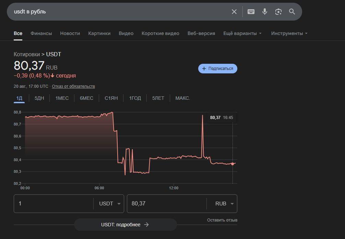Clear the search query with the X icon
345x239 pixels.
pyautogui.click(x=234, y=12)
